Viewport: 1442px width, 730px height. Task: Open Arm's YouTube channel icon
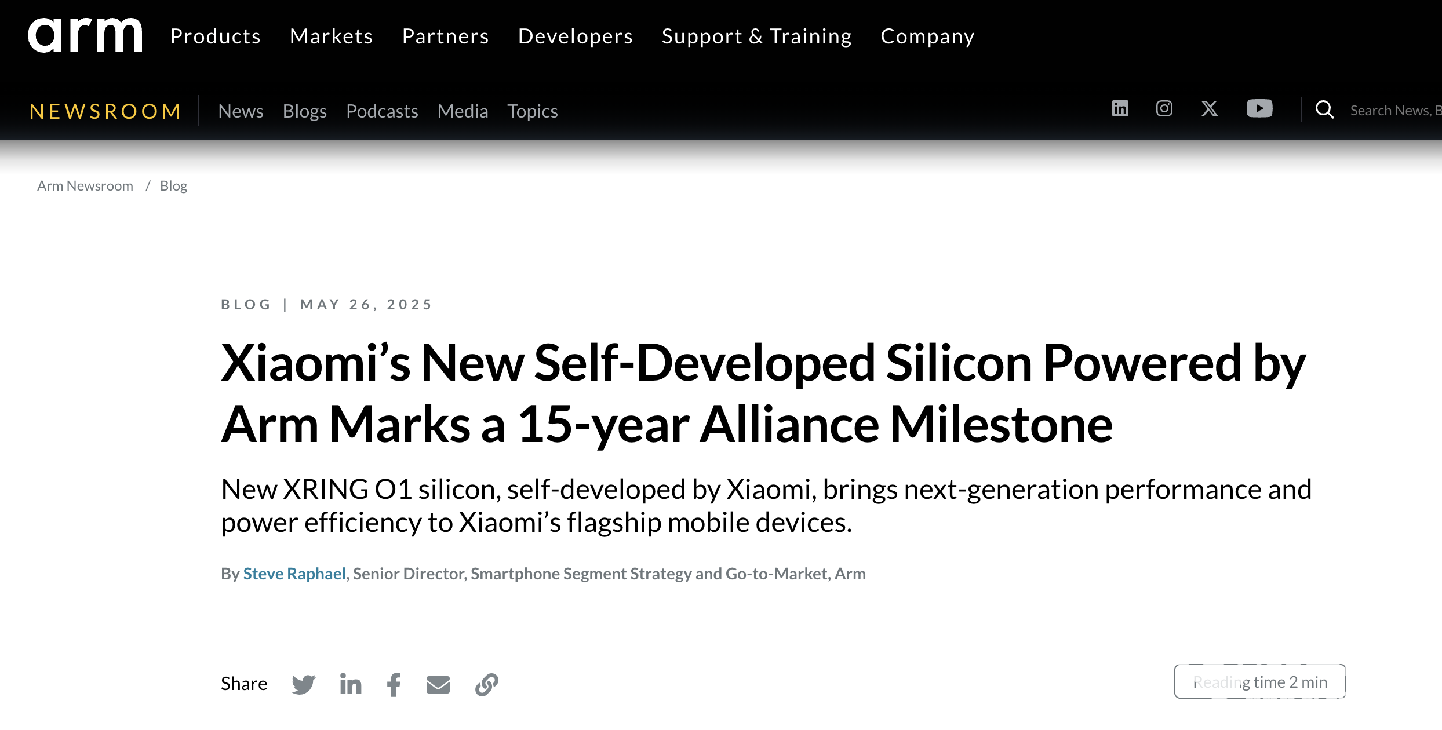(x=1259, y=109)
